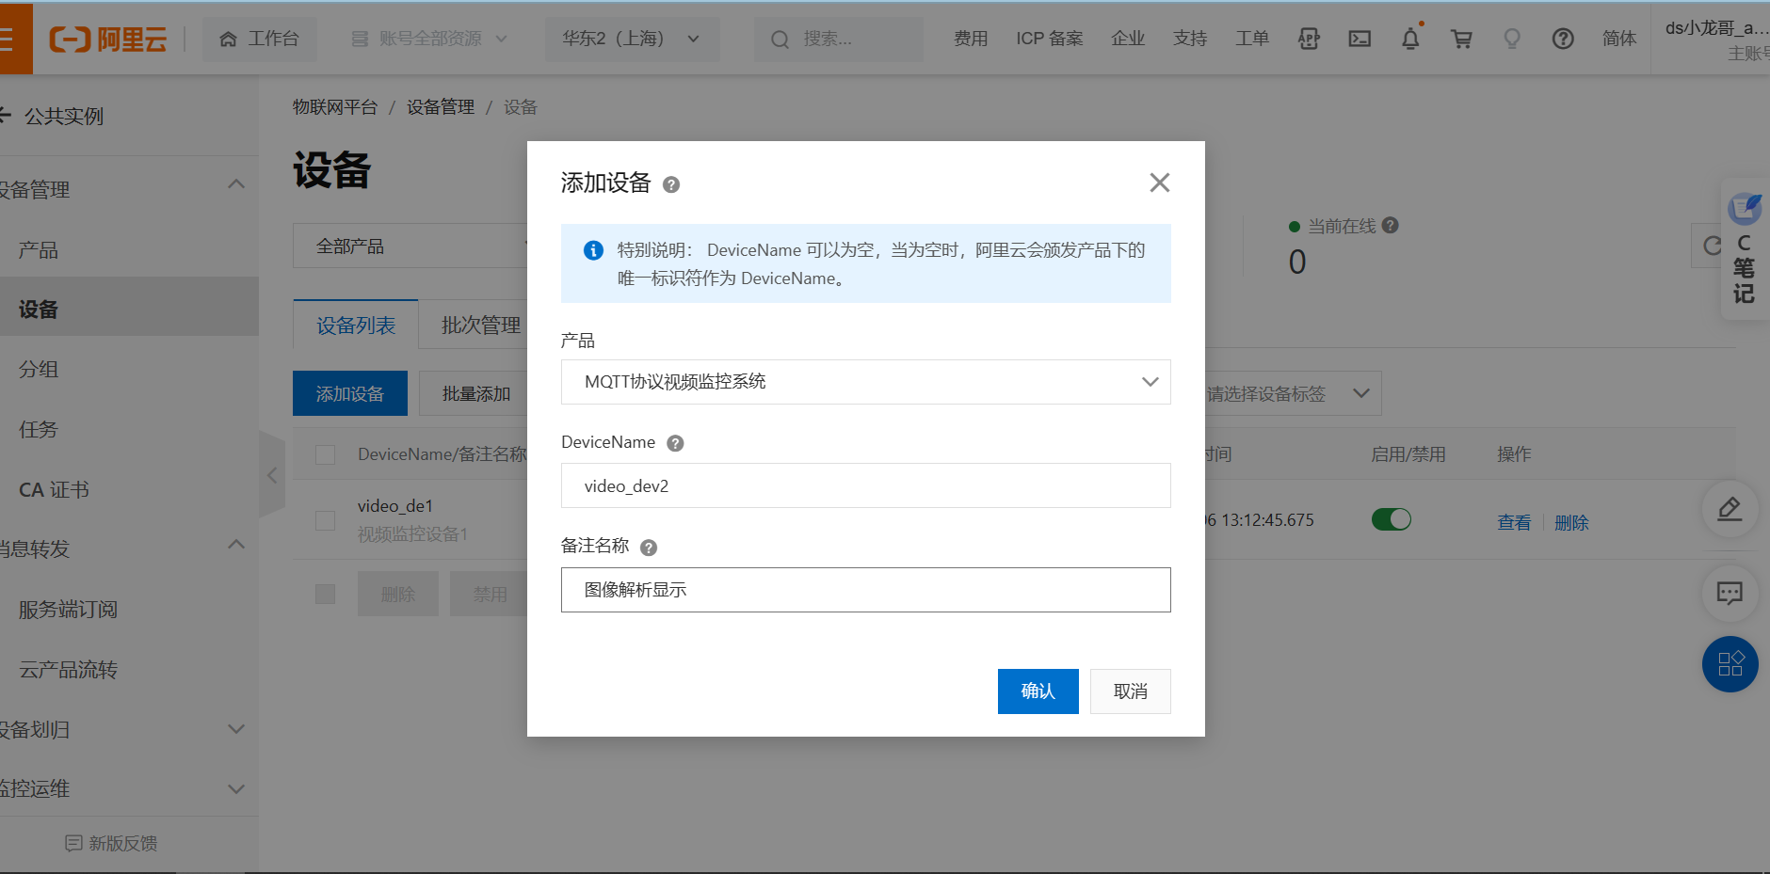The width and height of the screenshot is (1770, 874).
Task: Click the search box in header
Action: pyautogui.click(x=838, y=39)
